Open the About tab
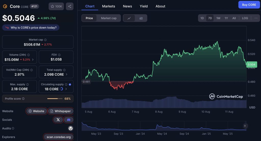The width and height of the screenshot is (261, 141). [160, 6]
